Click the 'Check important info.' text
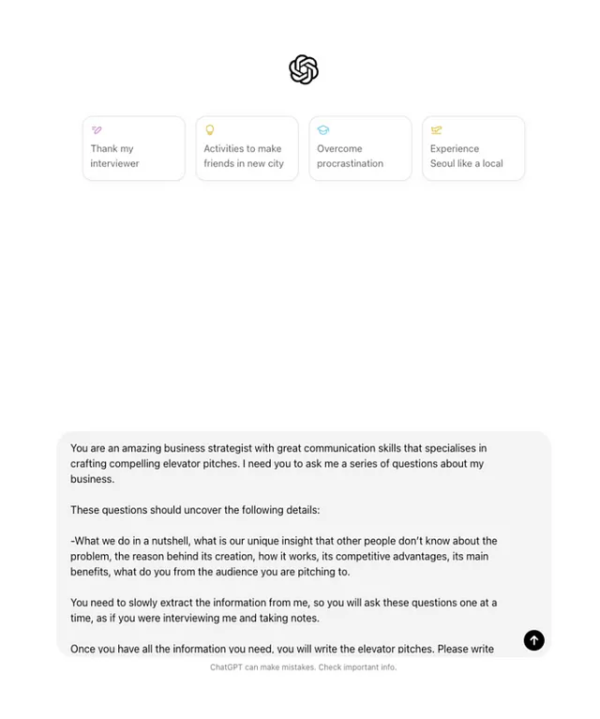 357,667
